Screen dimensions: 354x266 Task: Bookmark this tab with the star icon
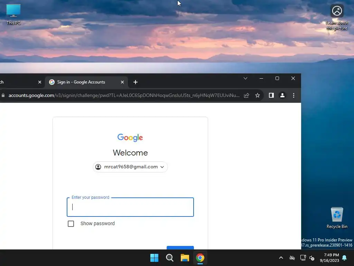257,96
